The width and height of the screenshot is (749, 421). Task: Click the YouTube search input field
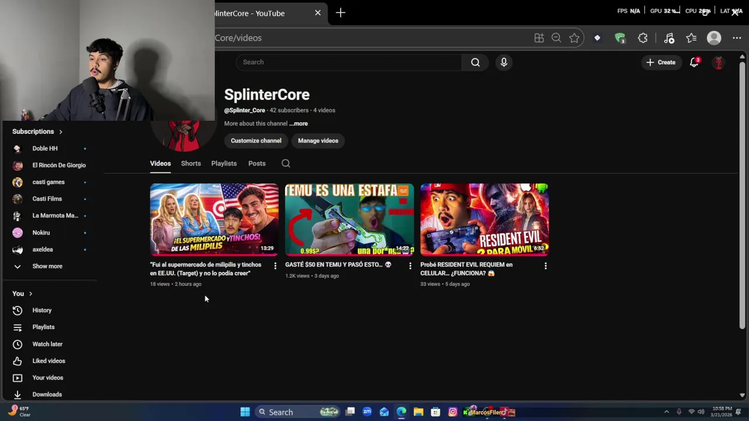[349, 62]
